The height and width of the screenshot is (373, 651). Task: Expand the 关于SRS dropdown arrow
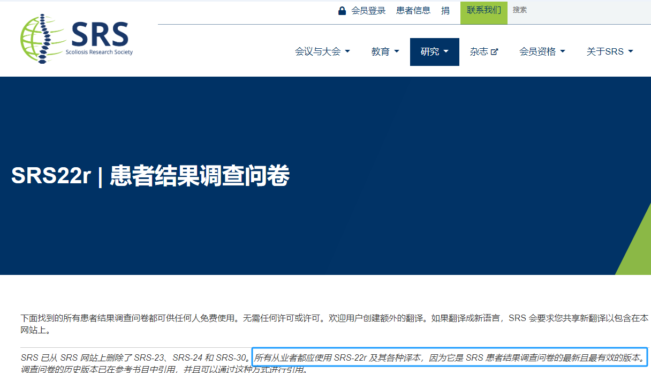(x=630, y=52)
